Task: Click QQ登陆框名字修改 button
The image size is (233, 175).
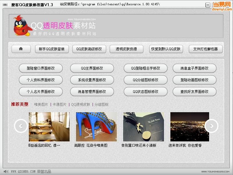Action: (x=146, y=68)
